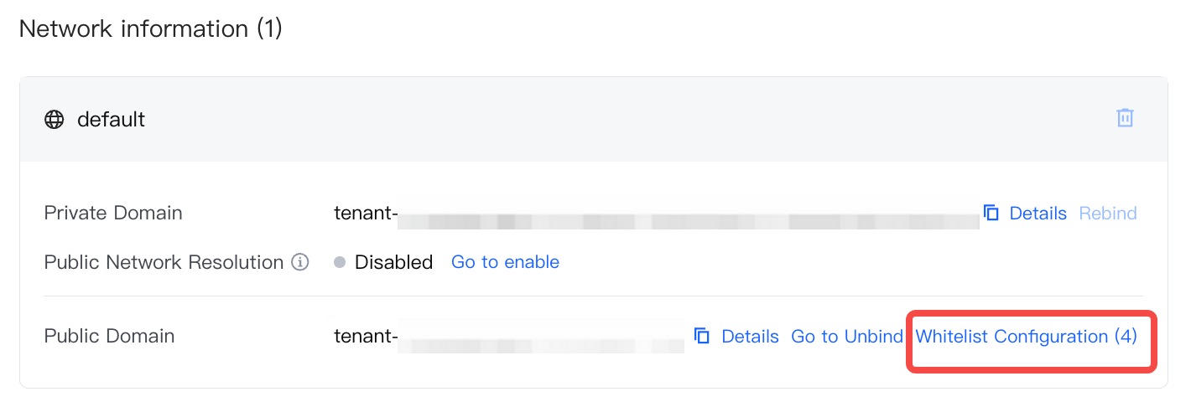Click the Public Network Resolution info icon
Viewport: 1191px width, 407px height.
click(x=299, y=263)
